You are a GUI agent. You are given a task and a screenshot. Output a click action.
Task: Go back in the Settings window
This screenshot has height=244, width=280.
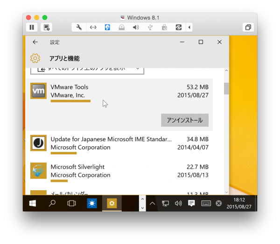pos(35,42)
